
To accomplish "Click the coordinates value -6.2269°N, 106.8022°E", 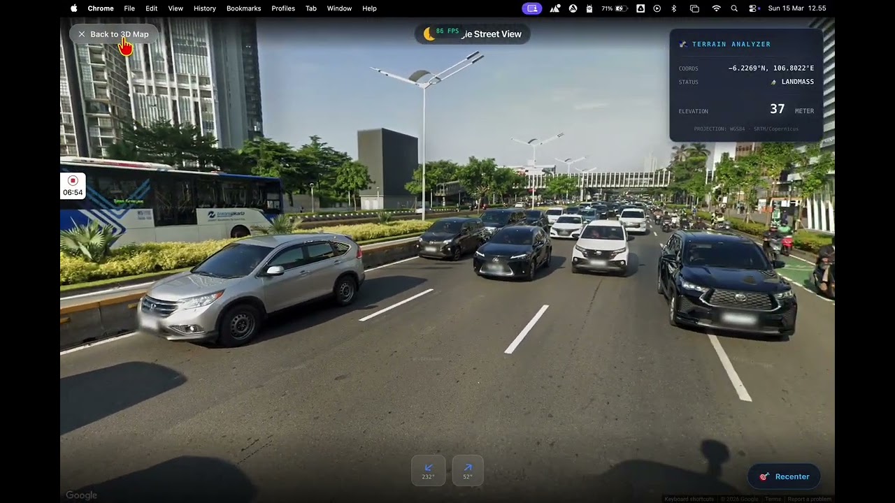I will (771, 68).
